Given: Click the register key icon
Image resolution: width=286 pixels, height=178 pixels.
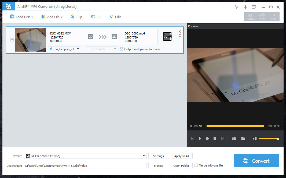Looking at the screenshot, I should [245, 7].
